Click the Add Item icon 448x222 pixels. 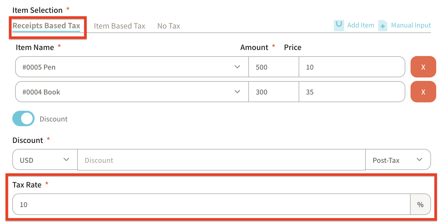339,25
